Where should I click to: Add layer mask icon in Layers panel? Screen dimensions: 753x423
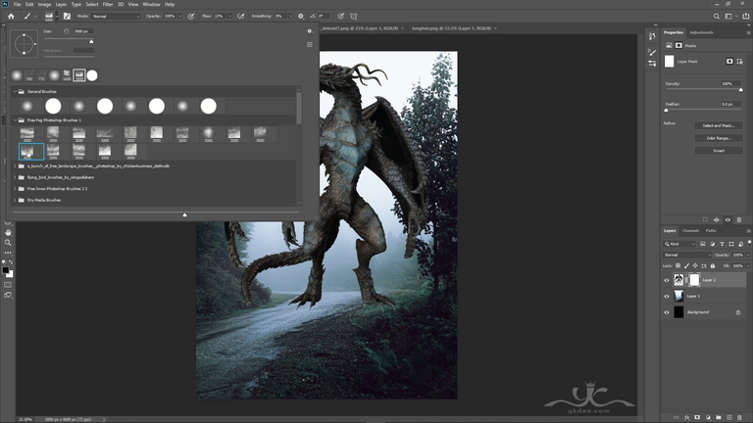click(x=697, y=418)
